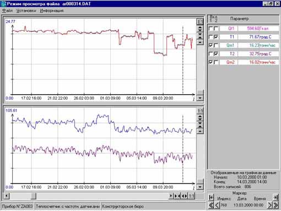Click the horizontal scrollbar thumb
Image resolution: width=281 pixels, height=211 pixels.
(34, 196)
